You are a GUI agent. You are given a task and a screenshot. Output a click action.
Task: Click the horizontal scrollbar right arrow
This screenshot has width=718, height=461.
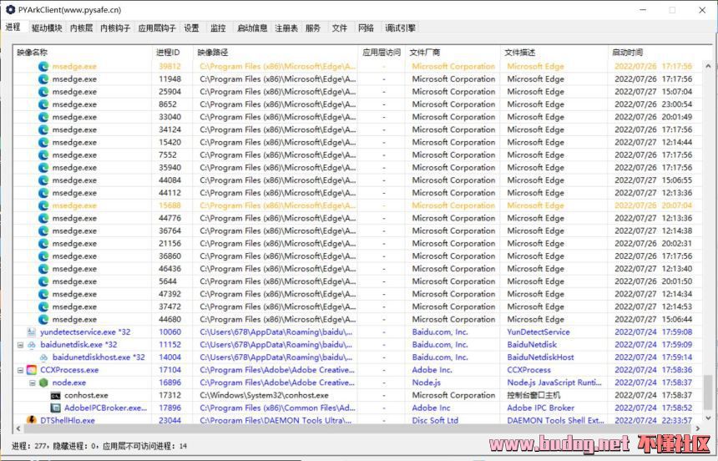698,428
